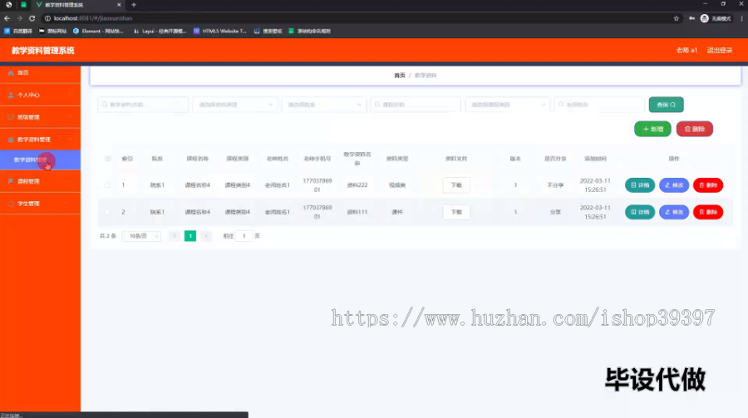
Task: Click the 退出登录 link
Action: [x=720, y=50]
